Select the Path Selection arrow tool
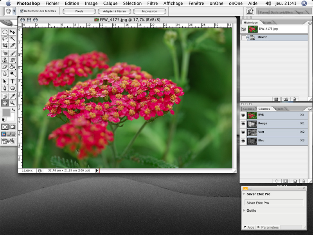 point(5,81)
